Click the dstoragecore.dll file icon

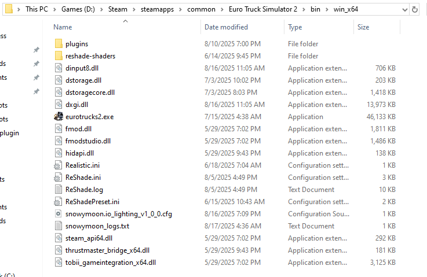59,92
